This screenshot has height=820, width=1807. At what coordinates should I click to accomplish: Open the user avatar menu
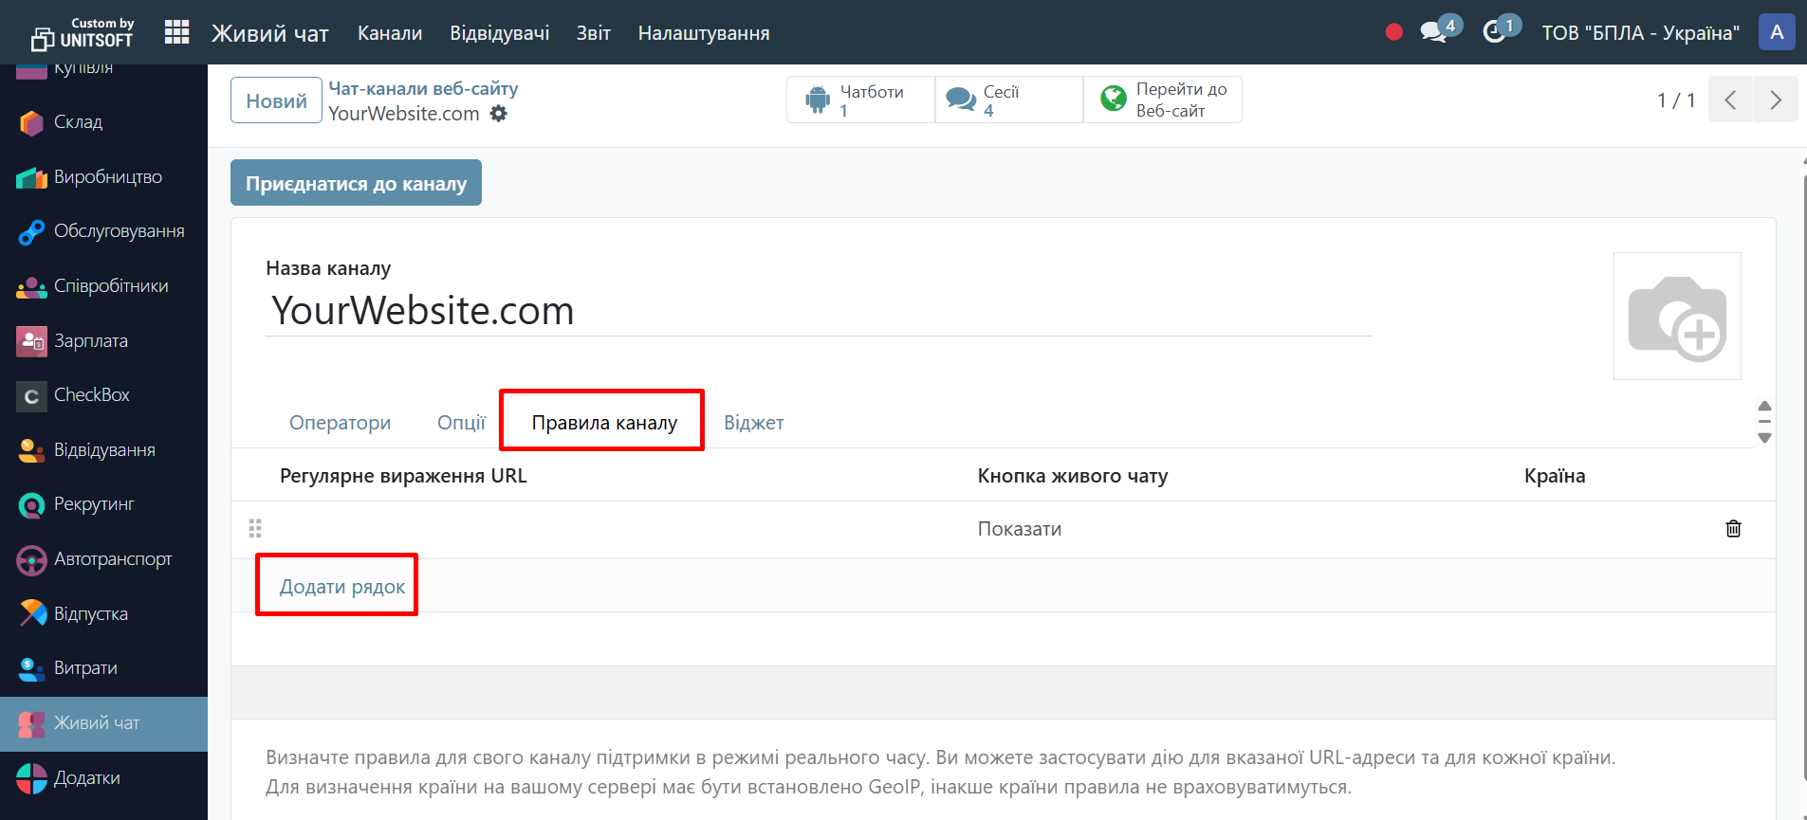click(x=1777, y=32)
